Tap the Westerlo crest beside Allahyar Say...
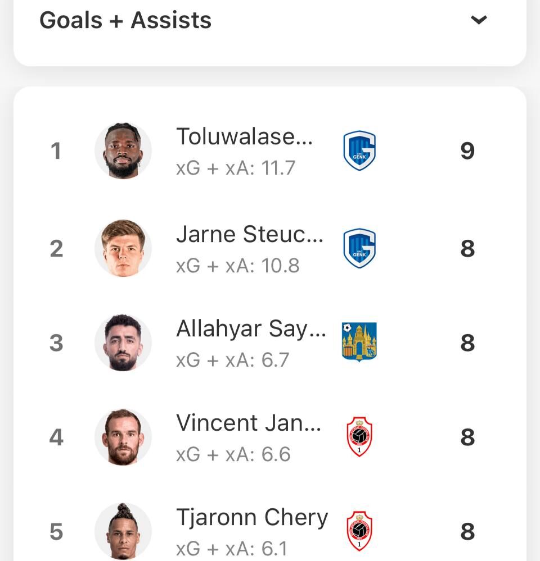 359,342
